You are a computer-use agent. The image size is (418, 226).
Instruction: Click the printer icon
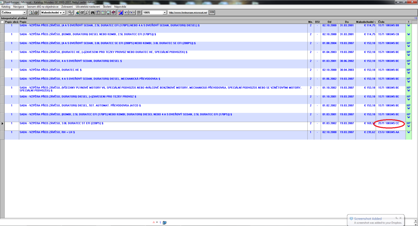point(36,12)
